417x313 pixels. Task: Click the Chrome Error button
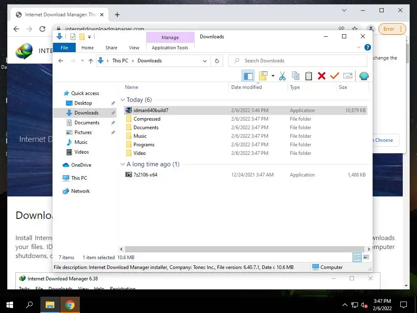391,29
